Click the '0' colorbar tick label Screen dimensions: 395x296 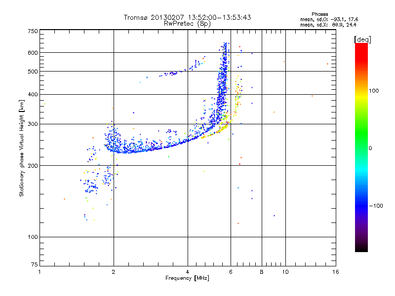click(370, 148)
